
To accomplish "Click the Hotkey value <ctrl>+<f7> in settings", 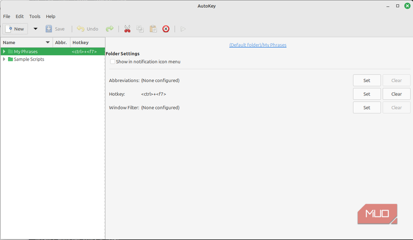I will 154,94.
